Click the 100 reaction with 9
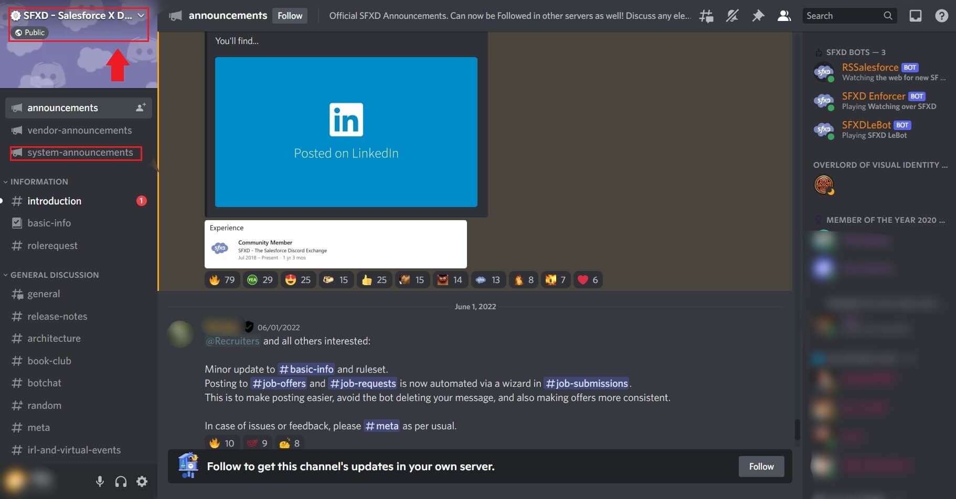Image resolution: width=956 pixels, height=499 pixels. [257, 443]
